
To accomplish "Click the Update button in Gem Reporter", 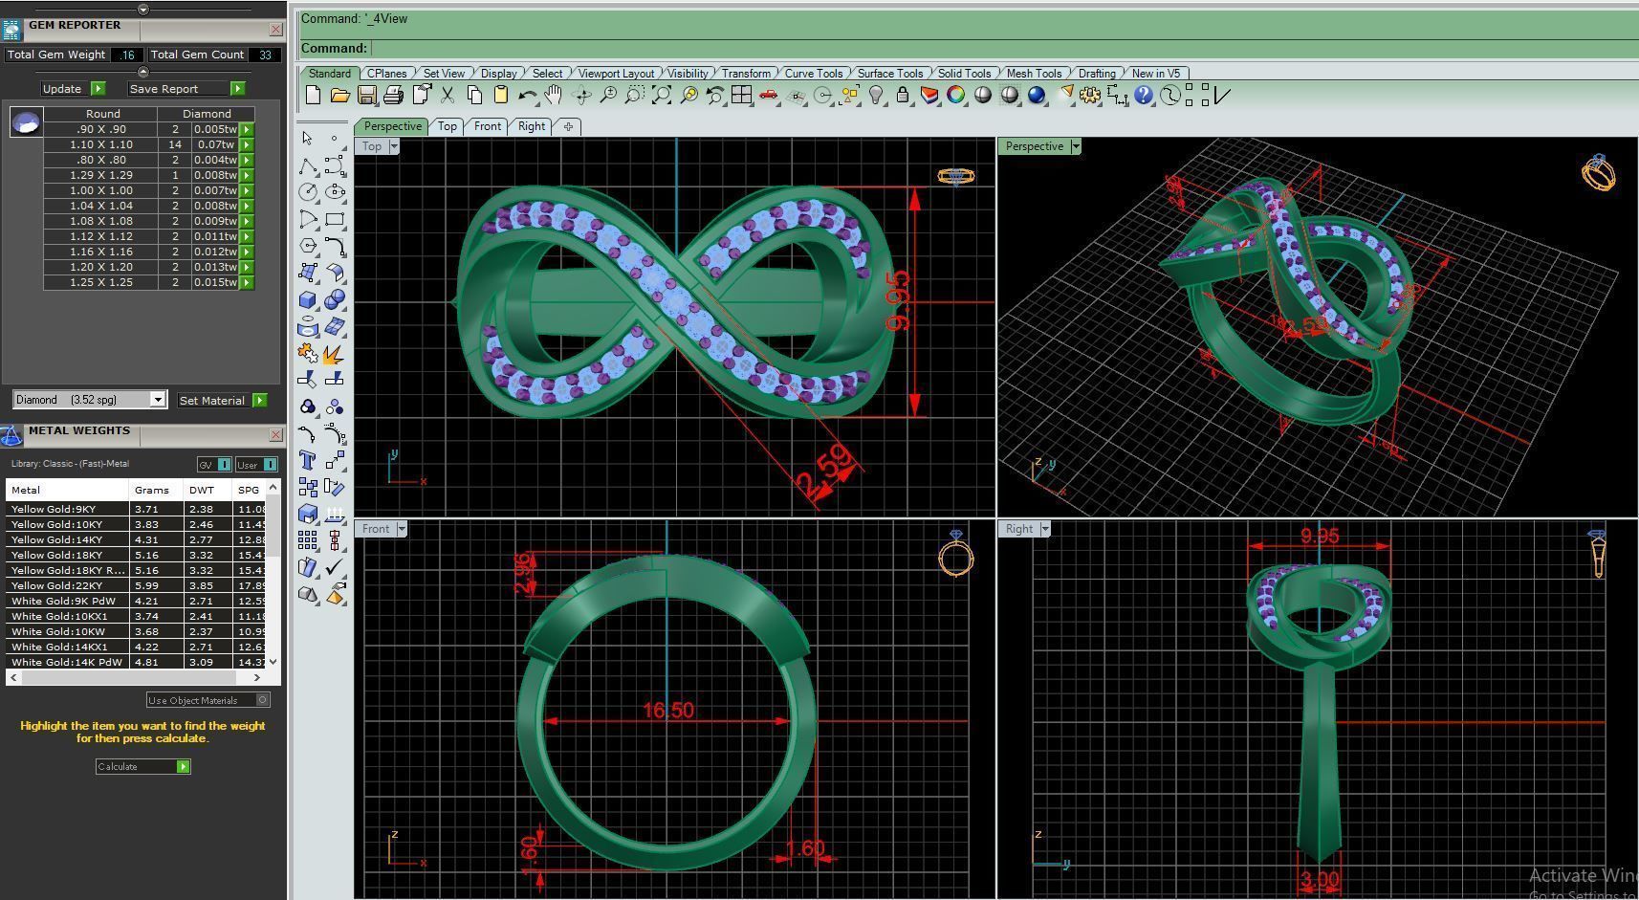I will (73, 89).
